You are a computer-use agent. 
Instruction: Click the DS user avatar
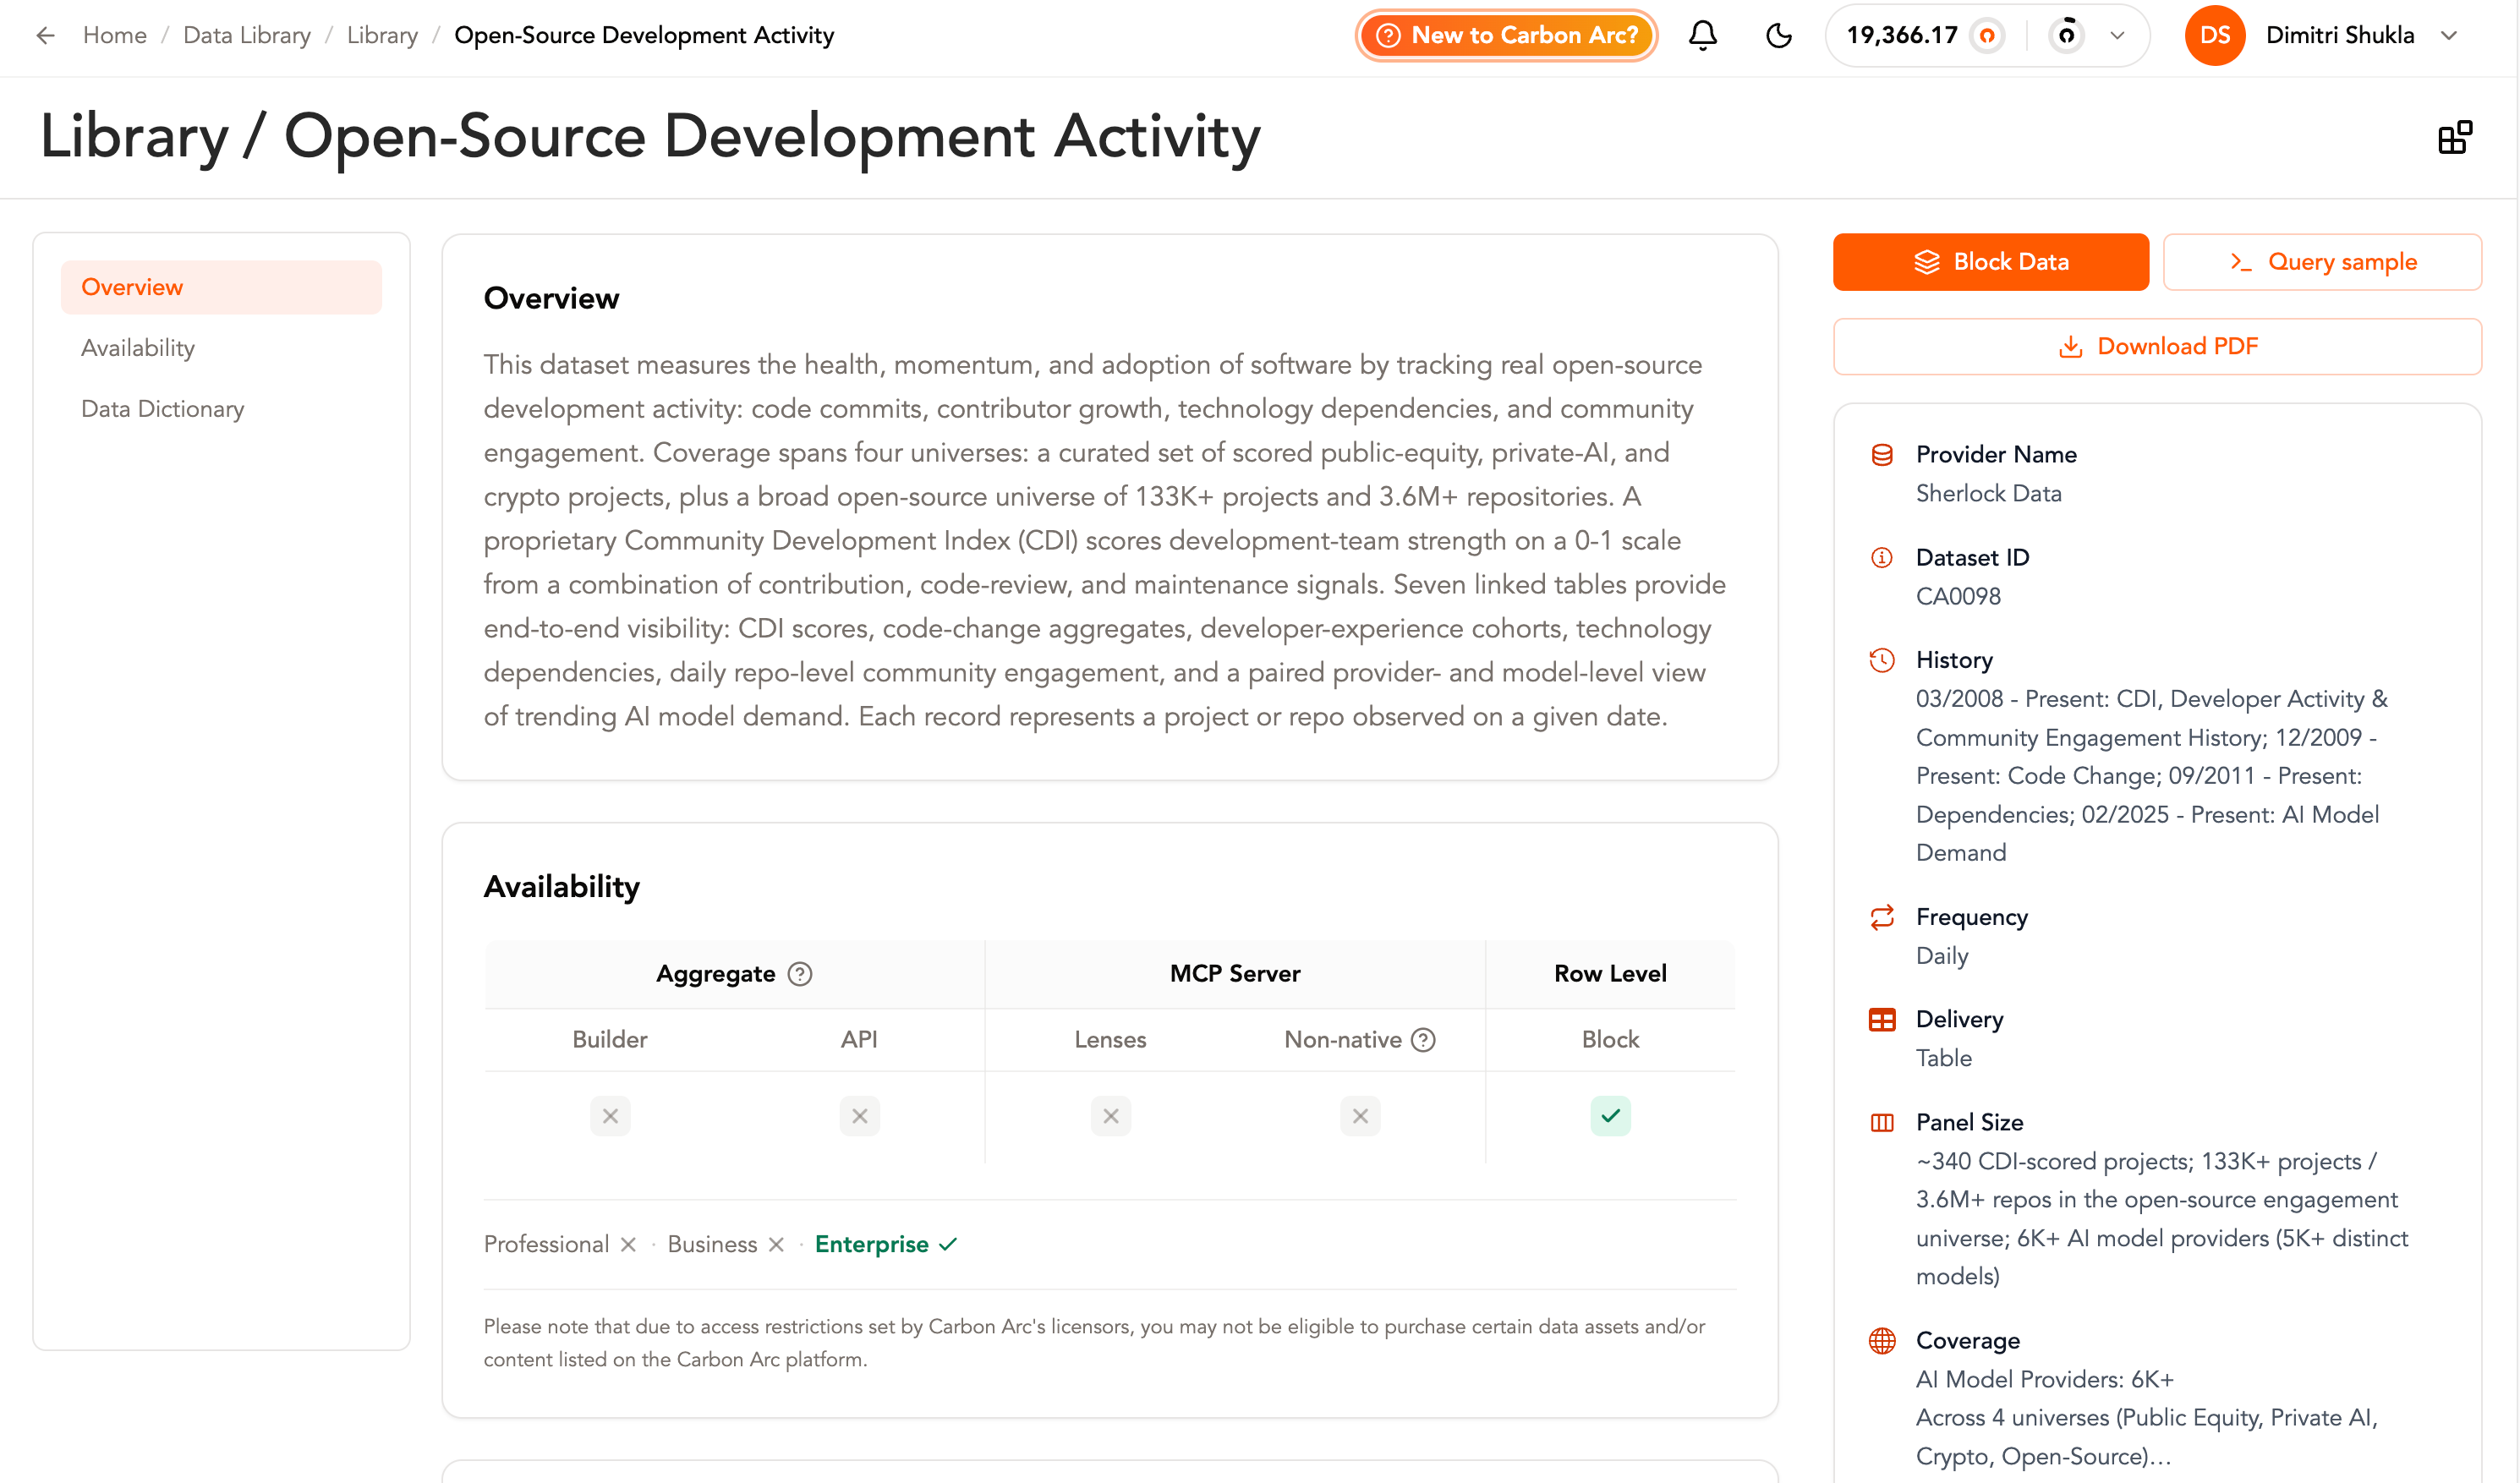coord(2214,36)
